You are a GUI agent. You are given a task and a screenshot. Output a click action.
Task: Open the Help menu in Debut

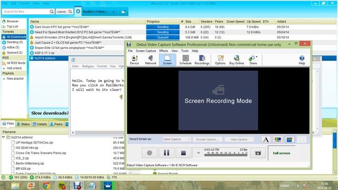tap(195, 51)
